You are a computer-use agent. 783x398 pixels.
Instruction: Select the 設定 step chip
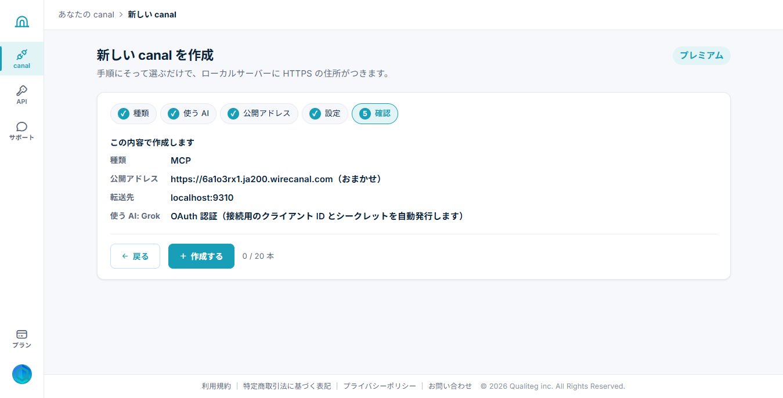tap(325, 114)
